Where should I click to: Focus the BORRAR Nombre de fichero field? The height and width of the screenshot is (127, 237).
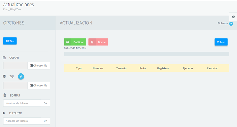[x=22, y=103]
